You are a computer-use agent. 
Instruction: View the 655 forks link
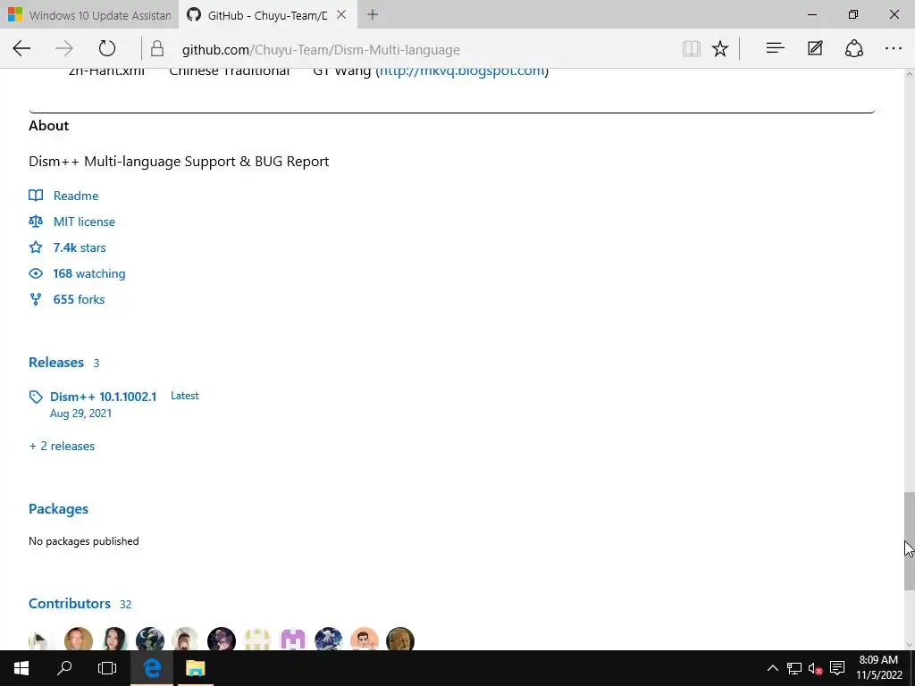(79, 300)
